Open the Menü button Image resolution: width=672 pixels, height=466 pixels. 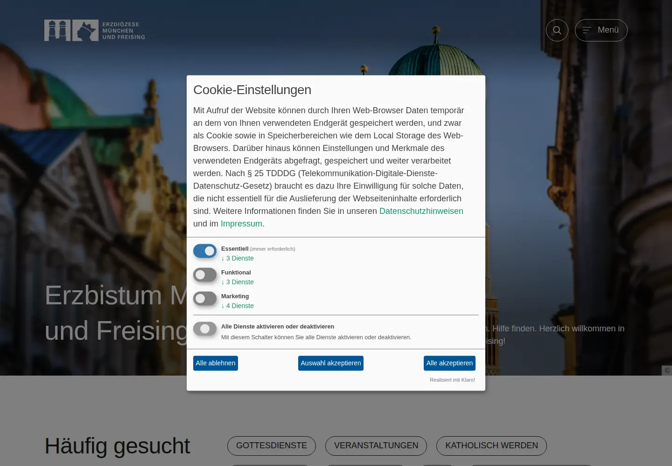601,30
